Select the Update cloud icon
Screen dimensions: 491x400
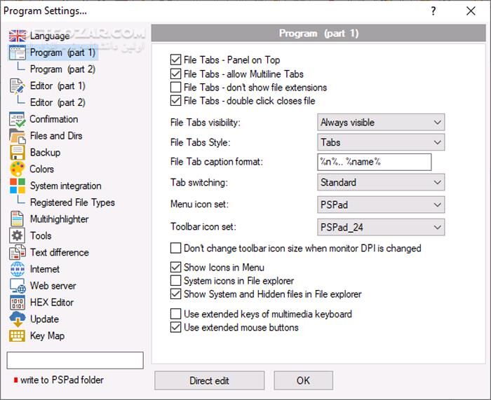18,319
